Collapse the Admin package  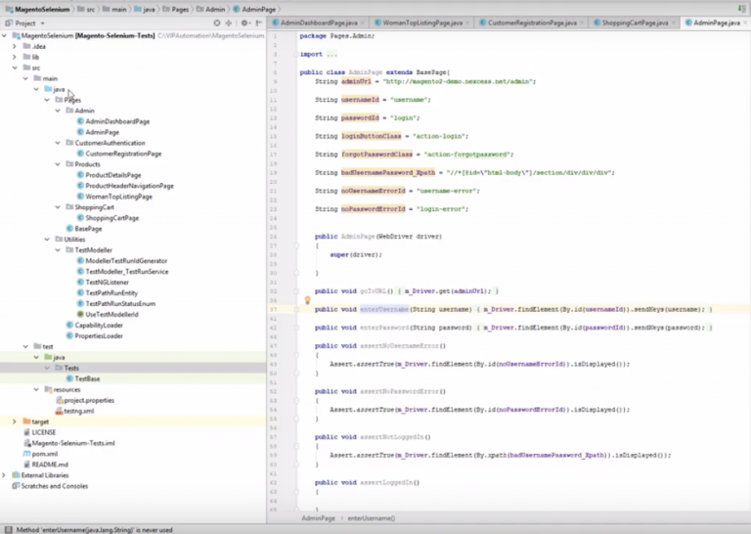click(x=58, y=111)
